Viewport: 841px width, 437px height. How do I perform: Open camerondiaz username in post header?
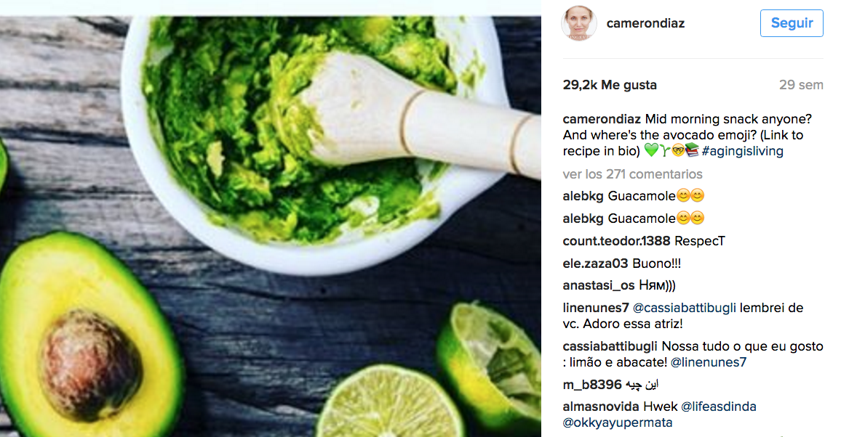(645, 23)
